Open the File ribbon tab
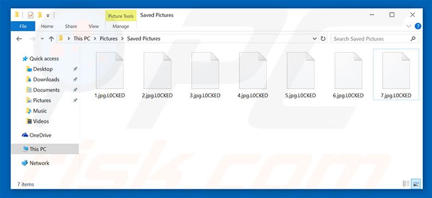432x198 pixels. click(23, 26)
